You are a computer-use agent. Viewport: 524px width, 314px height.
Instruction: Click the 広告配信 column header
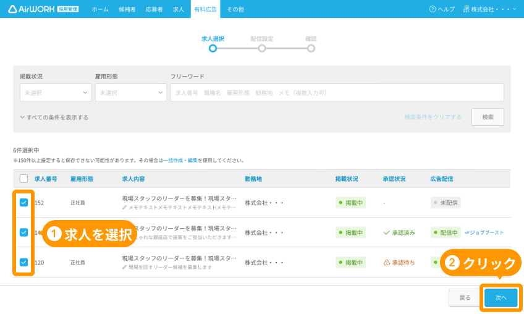[441, 179]
